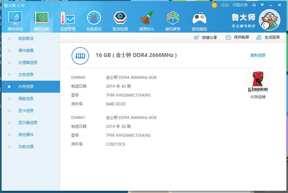Switch to 处理器信息 sidebar item
The height and width of the screenshot is (193, 288).
click(28, 63)
